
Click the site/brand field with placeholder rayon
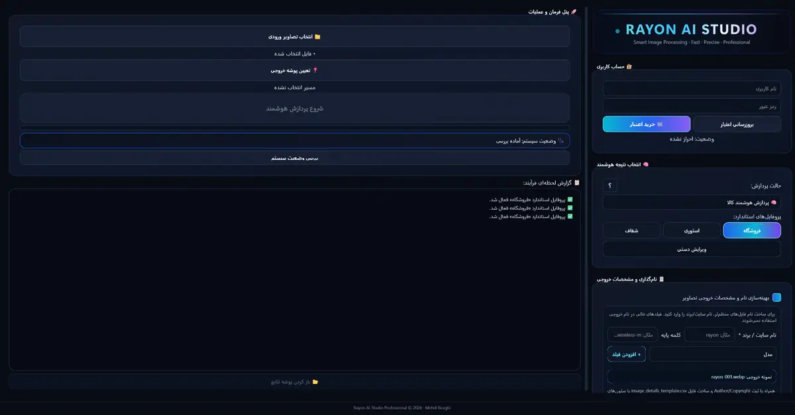point(710,335)
